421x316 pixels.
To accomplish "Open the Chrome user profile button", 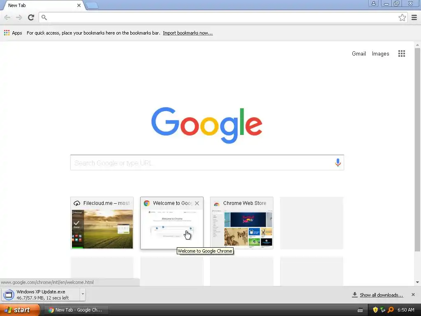I will (x=373, y=3).
